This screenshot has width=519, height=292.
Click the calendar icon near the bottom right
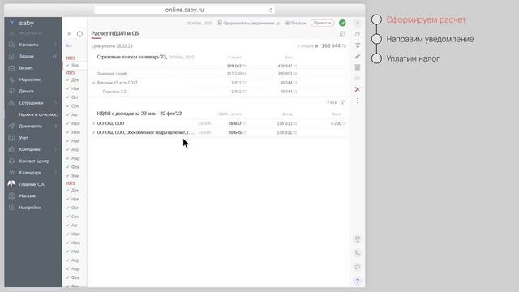(358, 238)
